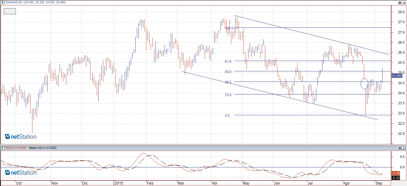Close the MACD indicator panel
Viewport: 407px width, 186px height.
tap(404, 148)
